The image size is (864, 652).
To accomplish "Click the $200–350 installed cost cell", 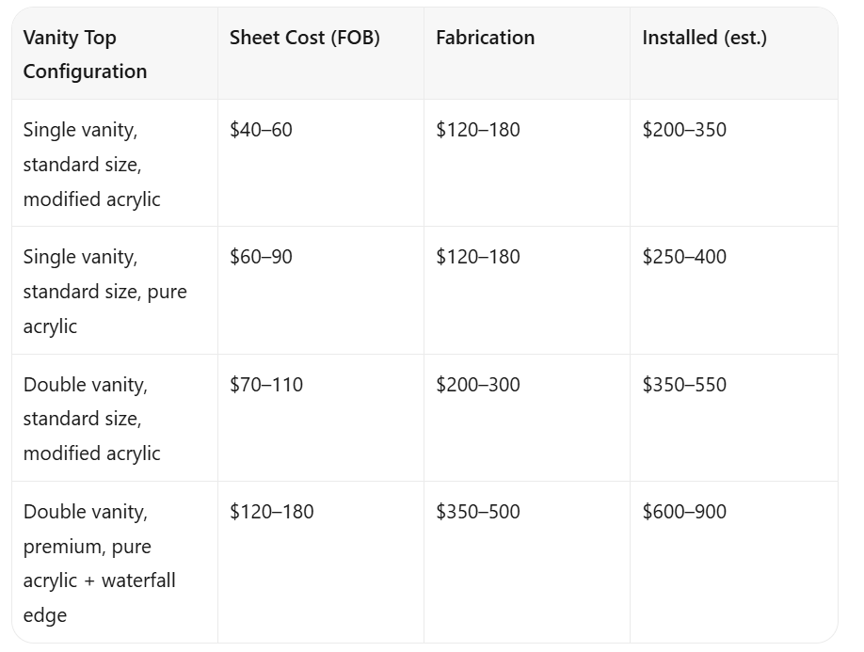I will [x=684, y=130].
